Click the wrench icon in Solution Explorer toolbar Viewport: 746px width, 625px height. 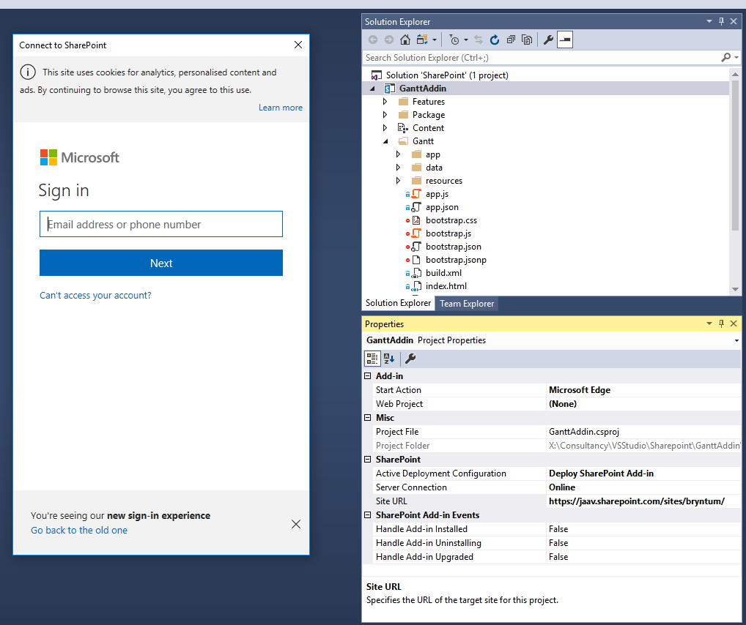(x=548, y=40)
